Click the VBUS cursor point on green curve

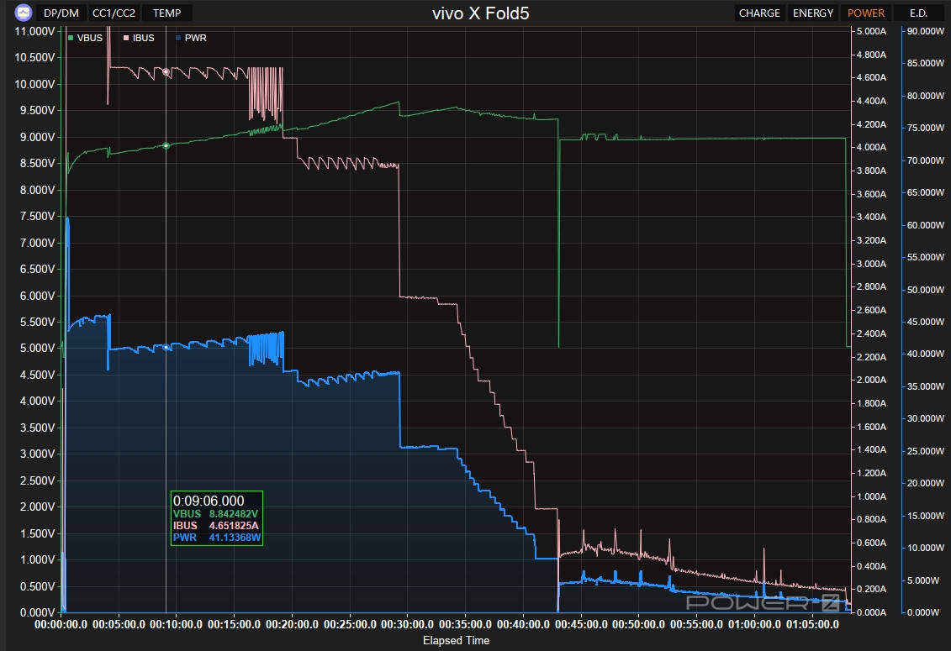coord(166,145)
